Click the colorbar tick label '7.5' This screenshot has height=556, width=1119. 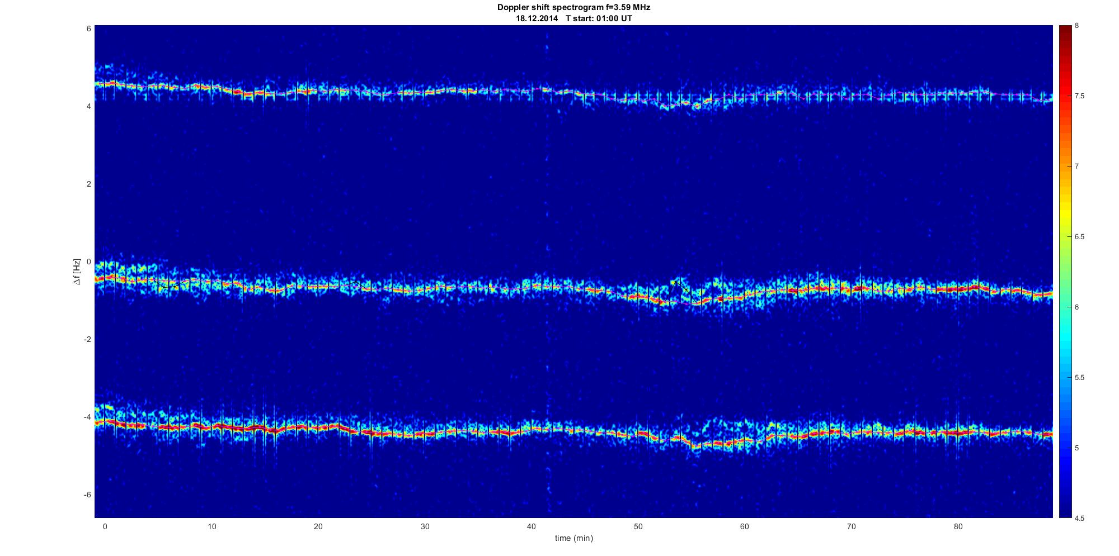click(x=1079, y=96)
